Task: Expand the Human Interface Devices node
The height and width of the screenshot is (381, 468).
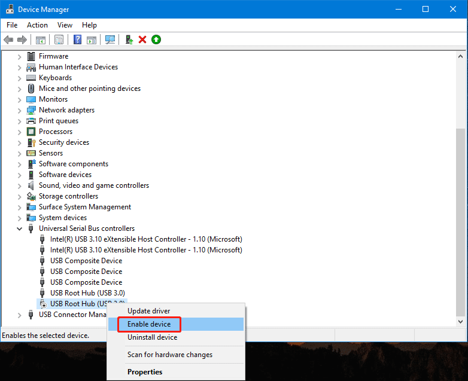Action: [x=19, y=67]
